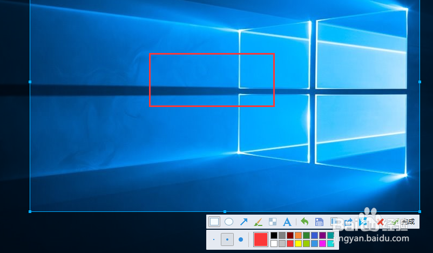Select the rectangle drawing tool
Viewport: 433px width, 253px height.
tap(214, 222)
